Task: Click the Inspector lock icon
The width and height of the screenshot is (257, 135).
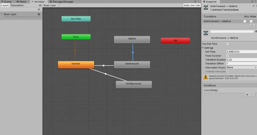Action: [x=252, y=2]
